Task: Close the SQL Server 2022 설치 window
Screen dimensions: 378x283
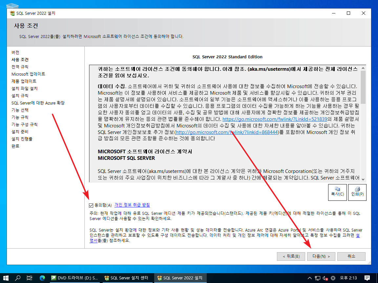Action: [x=364, y=13]
